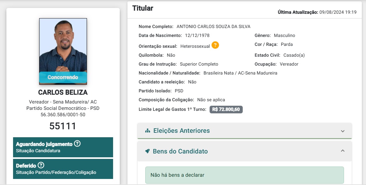Click the orange question mark beside Heterossexual
The width and height of the screenshot is (366, 185).
point(215,45)
